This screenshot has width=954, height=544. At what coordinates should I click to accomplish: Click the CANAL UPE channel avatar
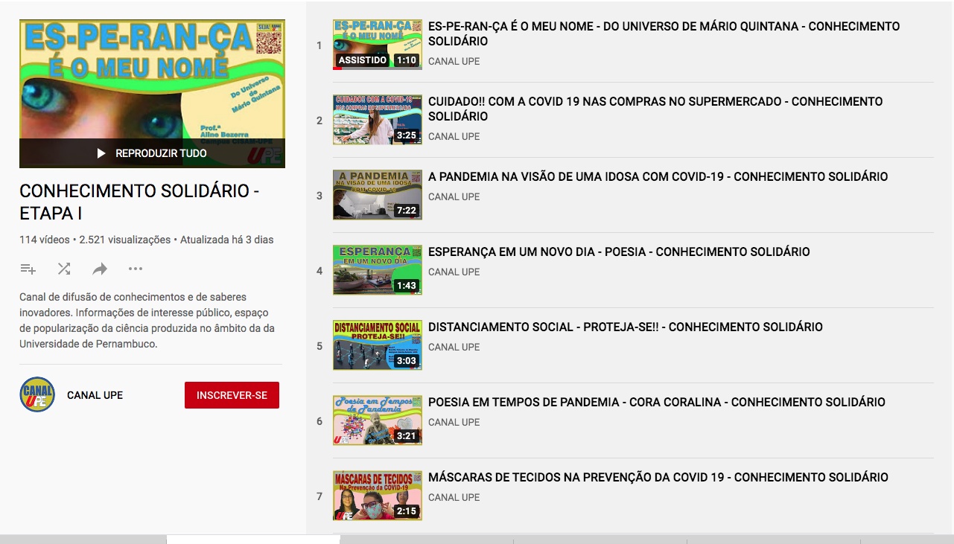pyautogui.click(x=37, y=394)
